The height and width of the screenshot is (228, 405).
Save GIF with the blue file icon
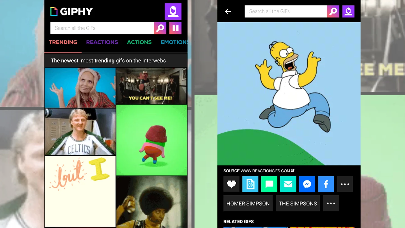(250, 184)
